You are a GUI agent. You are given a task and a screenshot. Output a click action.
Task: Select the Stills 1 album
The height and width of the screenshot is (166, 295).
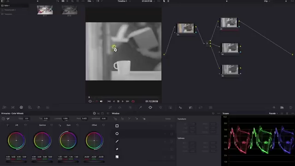[x=15, y=6]
